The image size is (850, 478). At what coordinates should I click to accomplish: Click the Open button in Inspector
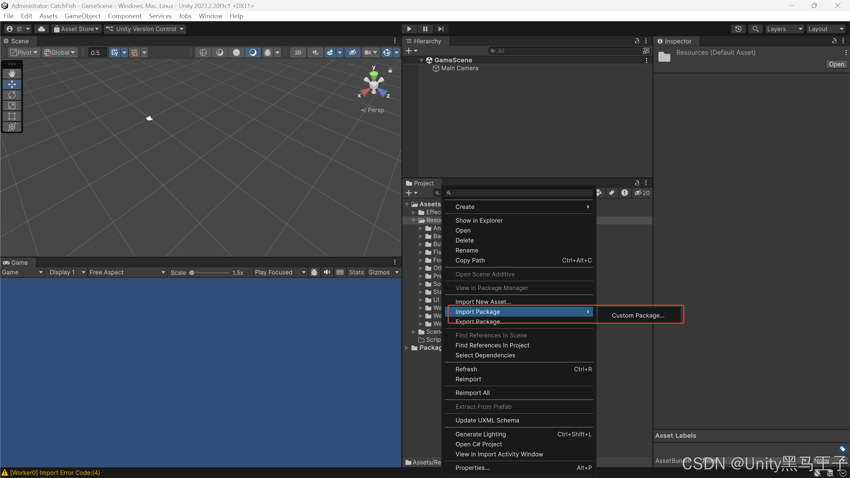click(836, 64)
